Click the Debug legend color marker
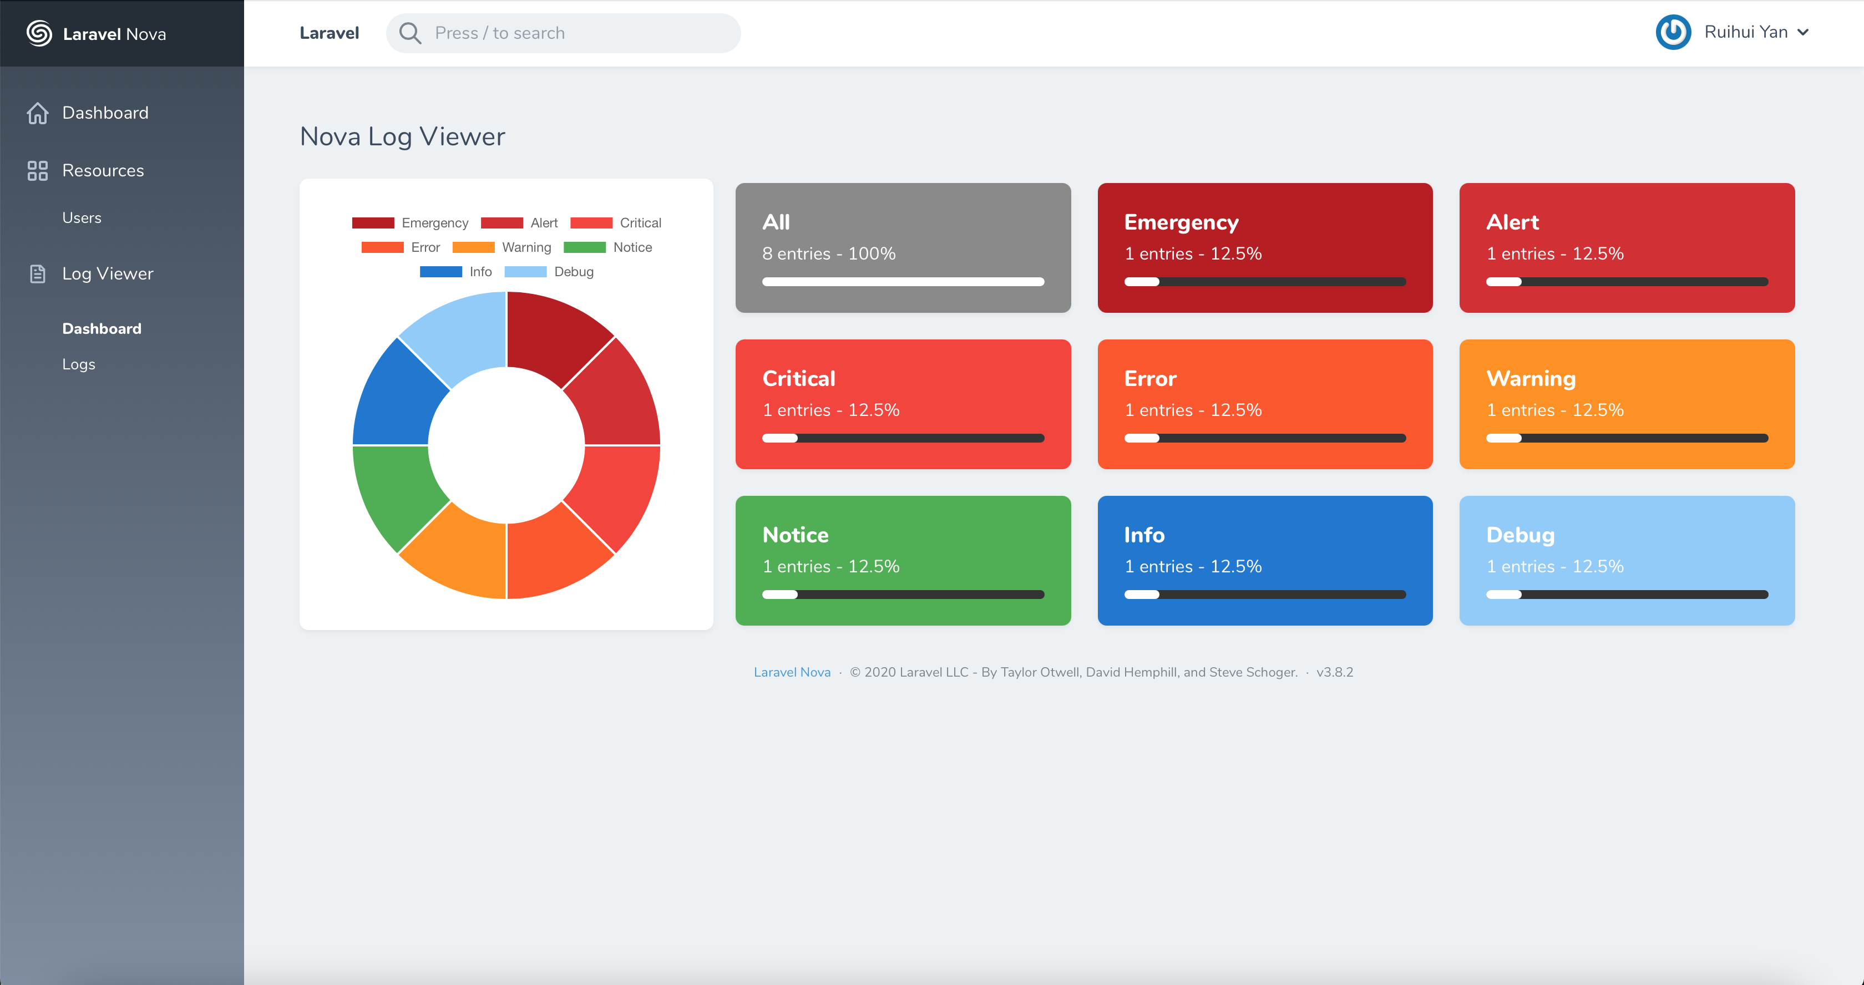1864x985 pixels. coord(525,272)
